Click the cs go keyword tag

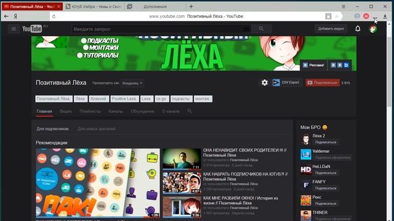click(162, 99)
